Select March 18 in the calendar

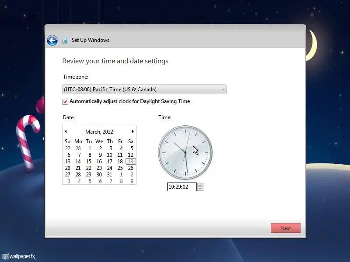pos(120,162)
